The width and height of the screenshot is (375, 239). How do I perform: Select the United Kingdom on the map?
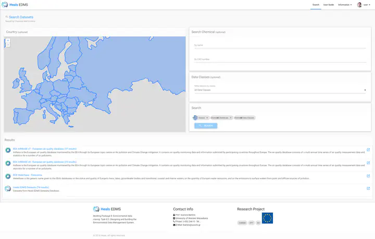[x=25, y=82]
